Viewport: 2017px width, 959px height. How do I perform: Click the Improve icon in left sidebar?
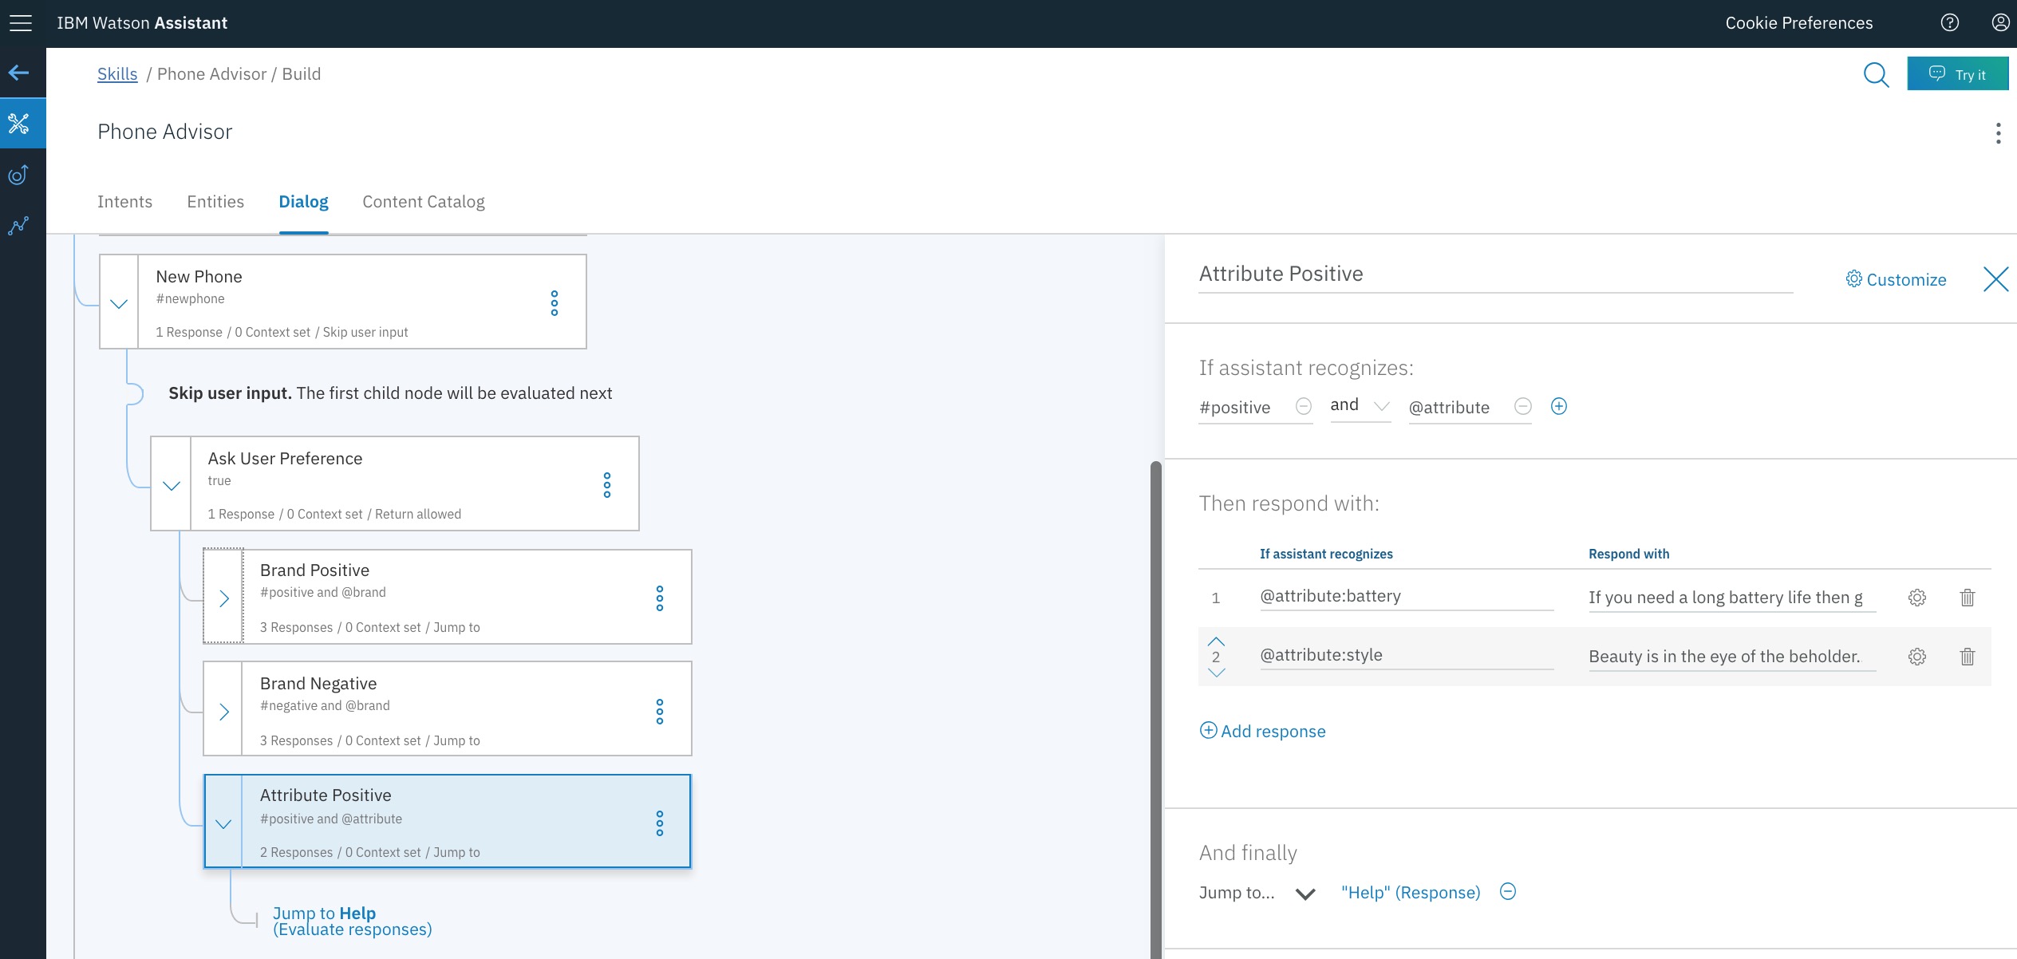coord(19,175)
